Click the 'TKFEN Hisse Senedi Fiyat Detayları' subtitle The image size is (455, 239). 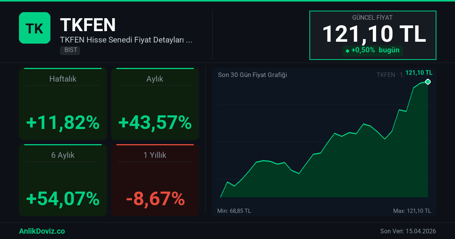click(126, 40)
